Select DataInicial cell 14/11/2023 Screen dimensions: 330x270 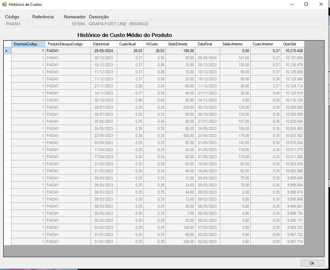tap(104, 93)
